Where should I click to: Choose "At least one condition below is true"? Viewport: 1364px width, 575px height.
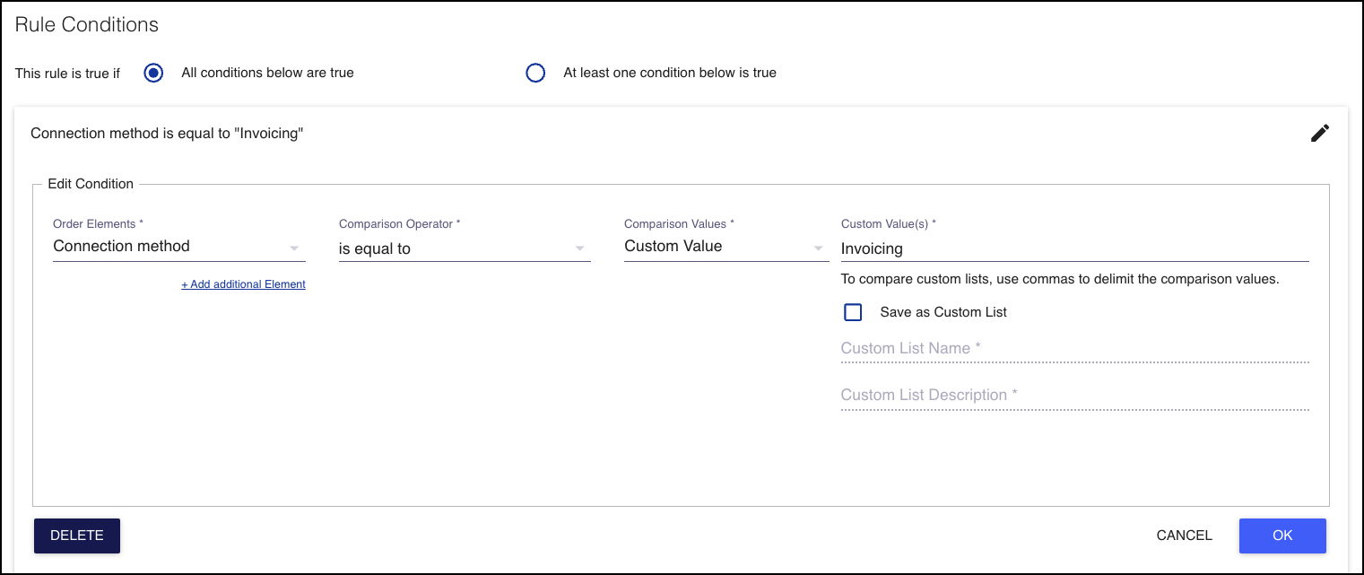click(x=535, y=73)
